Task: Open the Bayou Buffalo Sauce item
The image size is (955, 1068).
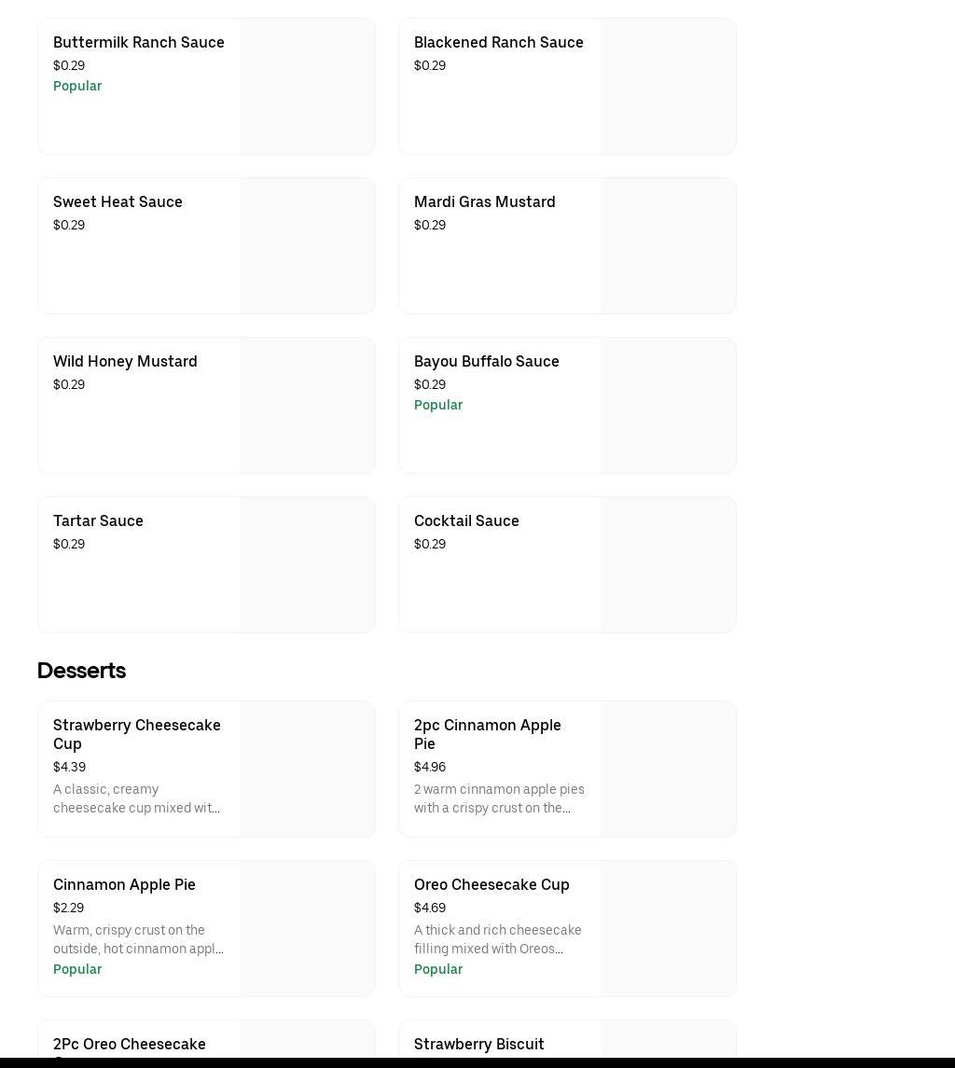Action: click(x=486, y=362)
